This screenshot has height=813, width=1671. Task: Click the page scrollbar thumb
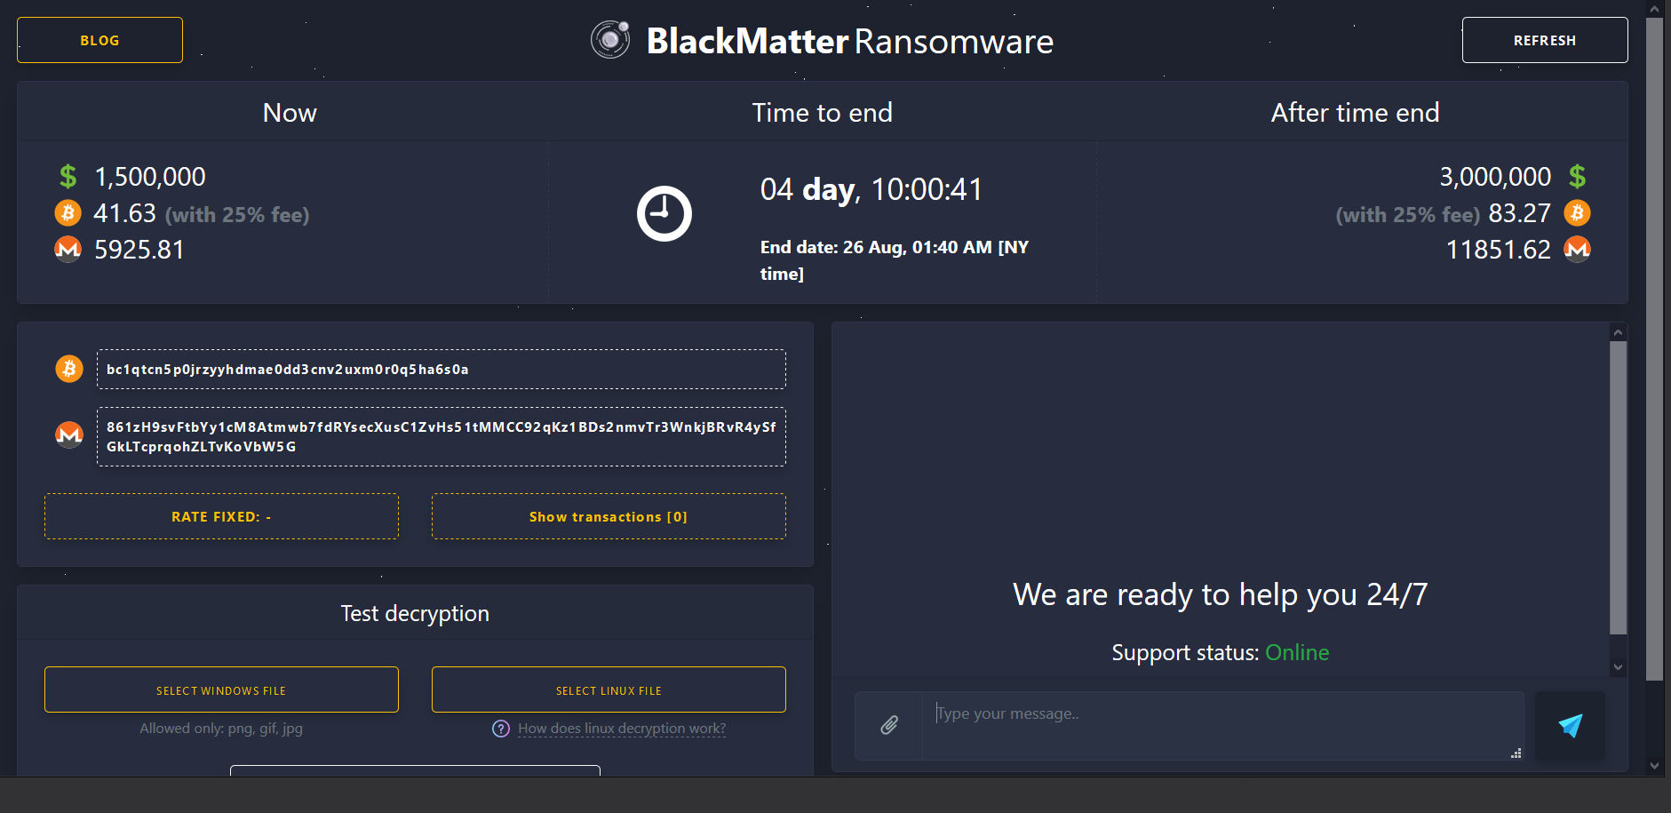point(1654,349)
